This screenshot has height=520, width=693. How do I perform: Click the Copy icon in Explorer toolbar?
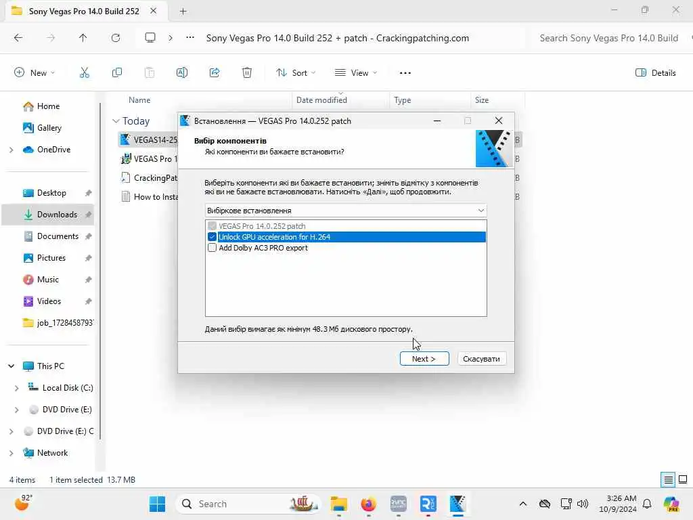pyautogui.click(x=116, y=72)
